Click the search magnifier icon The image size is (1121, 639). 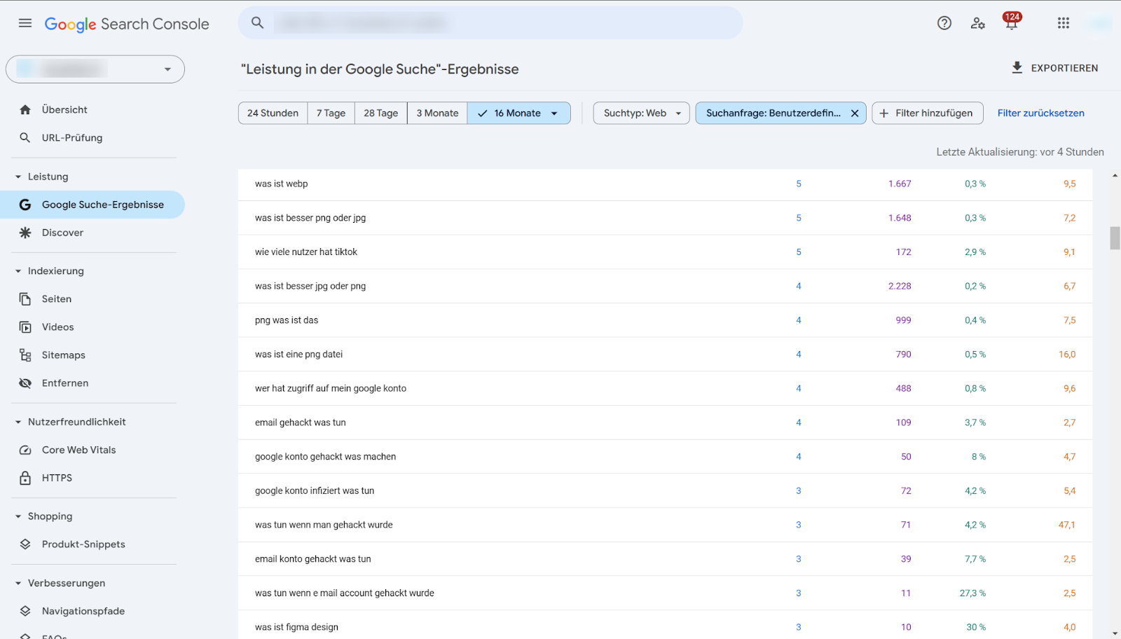point(258,22)
